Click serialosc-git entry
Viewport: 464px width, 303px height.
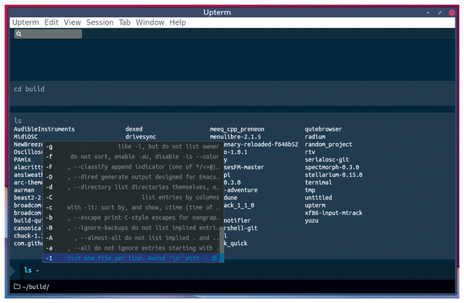[326, 160]
